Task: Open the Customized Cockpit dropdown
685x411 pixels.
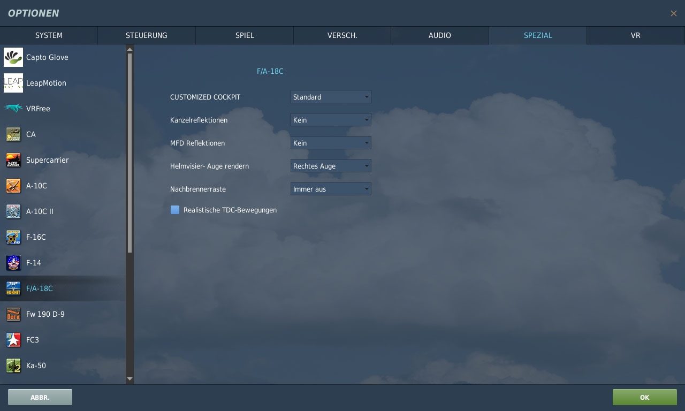Action: coord(330,97)
